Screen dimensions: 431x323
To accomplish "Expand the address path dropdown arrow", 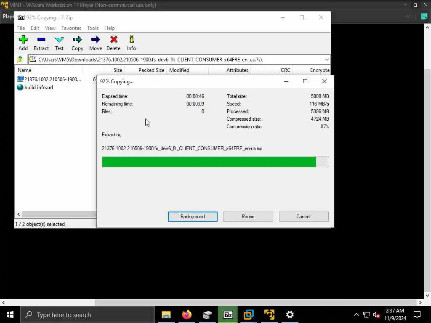I will point(327,59).
